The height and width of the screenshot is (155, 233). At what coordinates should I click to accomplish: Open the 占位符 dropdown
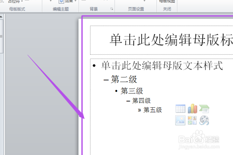pos(15,1)
